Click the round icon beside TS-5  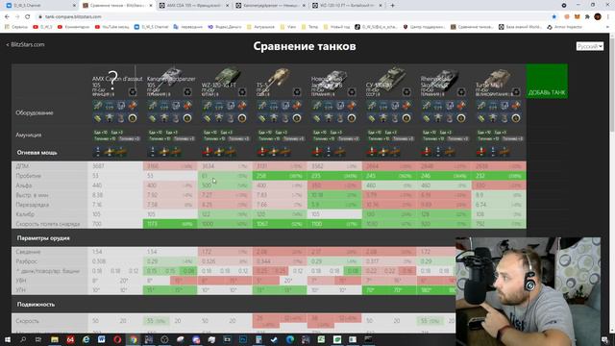[297, 92]
